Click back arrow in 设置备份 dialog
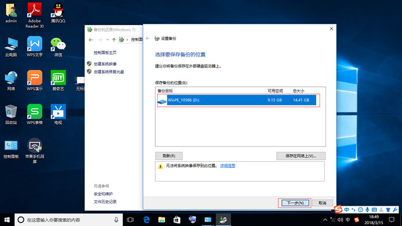Image resolution: width=402 pixels, height=226 pixels. pos(148,39)
